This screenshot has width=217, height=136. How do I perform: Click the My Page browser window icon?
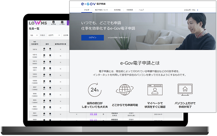click(155, 90)
